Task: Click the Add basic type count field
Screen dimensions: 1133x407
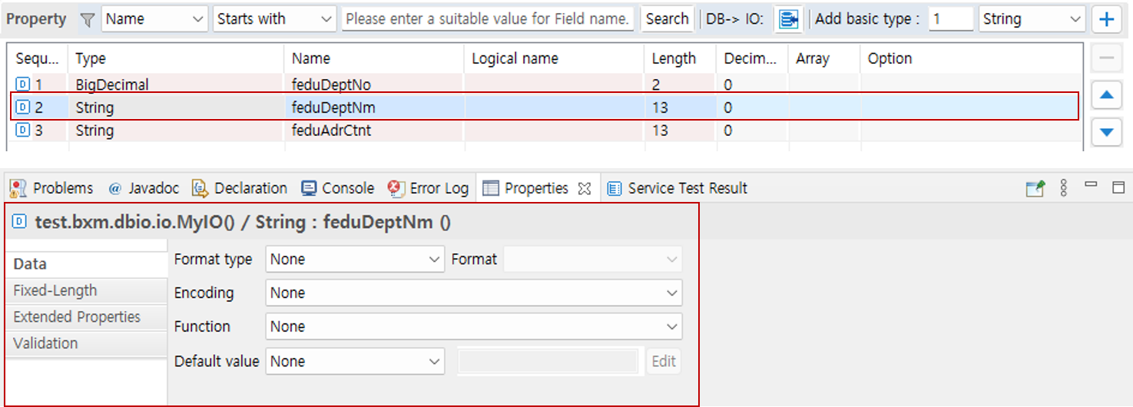Action: point(951,19)
